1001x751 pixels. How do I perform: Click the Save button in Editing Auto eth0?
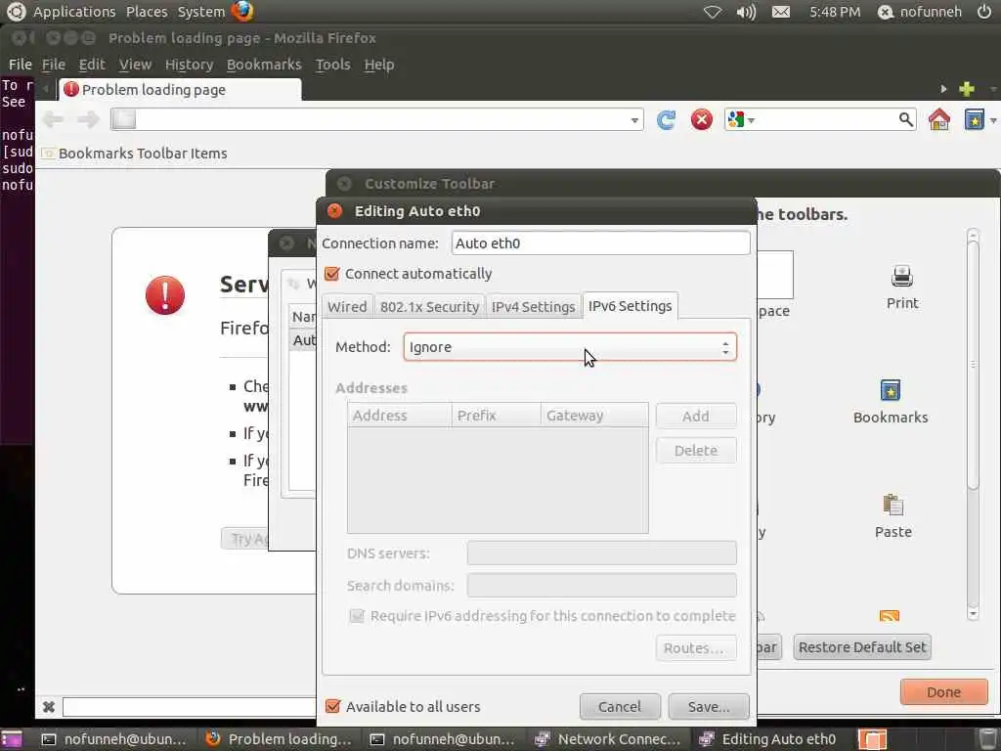coord(709,706)
